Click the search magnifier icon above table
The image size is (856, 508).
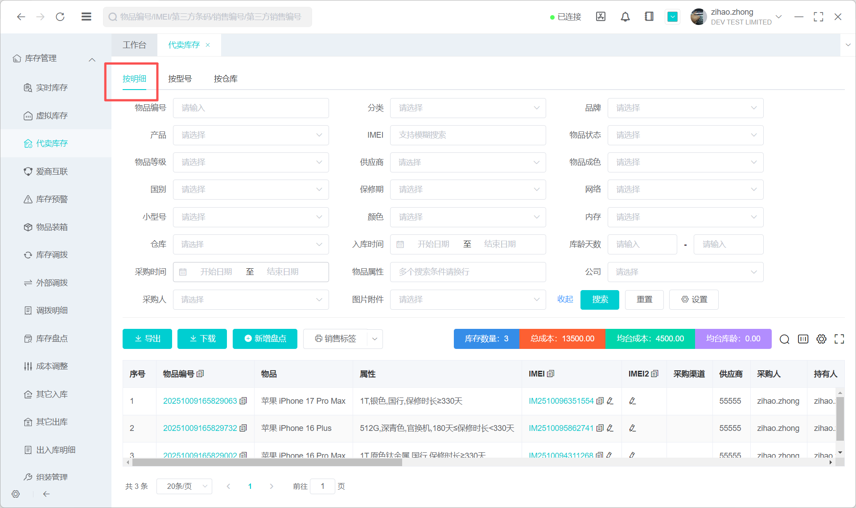[784, 339]
